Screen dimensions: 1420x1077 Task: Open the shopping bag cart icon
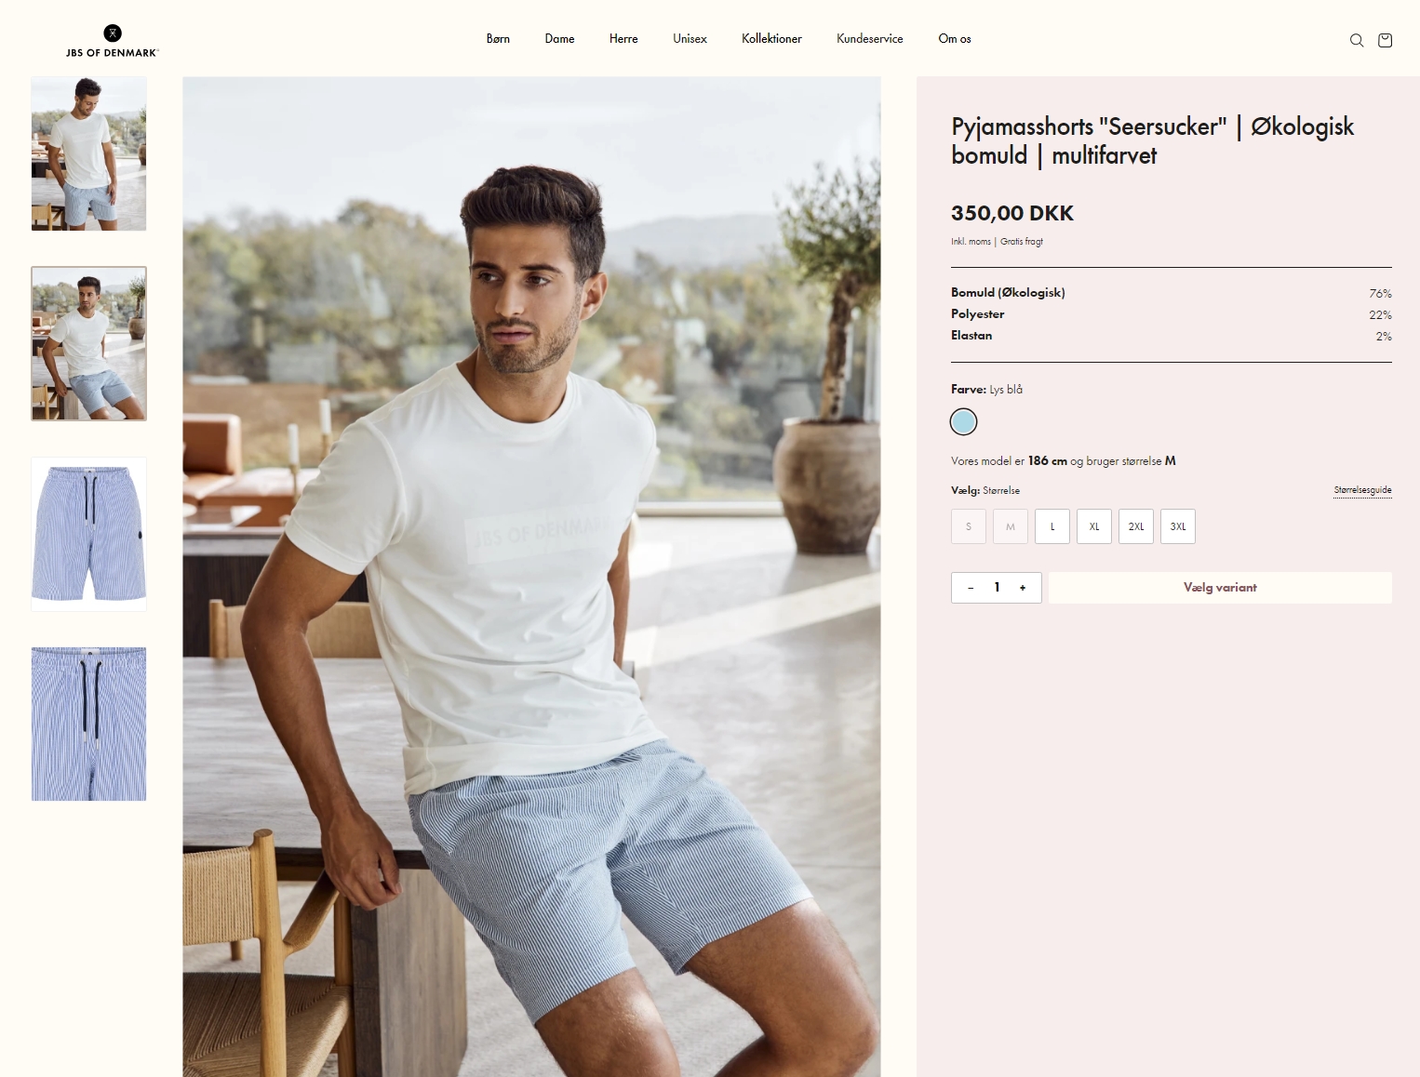pyautogui.click(x=1385, y=40)
